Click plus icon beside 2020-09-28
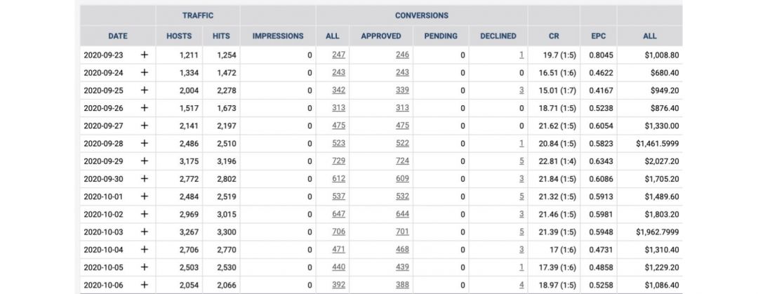This screenshot has height=294, width=758. click(x=145, y=143)
